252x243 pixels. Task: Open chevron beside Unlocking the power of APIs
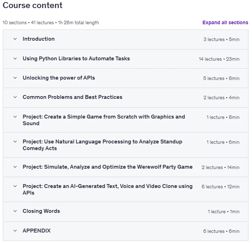pyautogui.click(x=15, y=78)
